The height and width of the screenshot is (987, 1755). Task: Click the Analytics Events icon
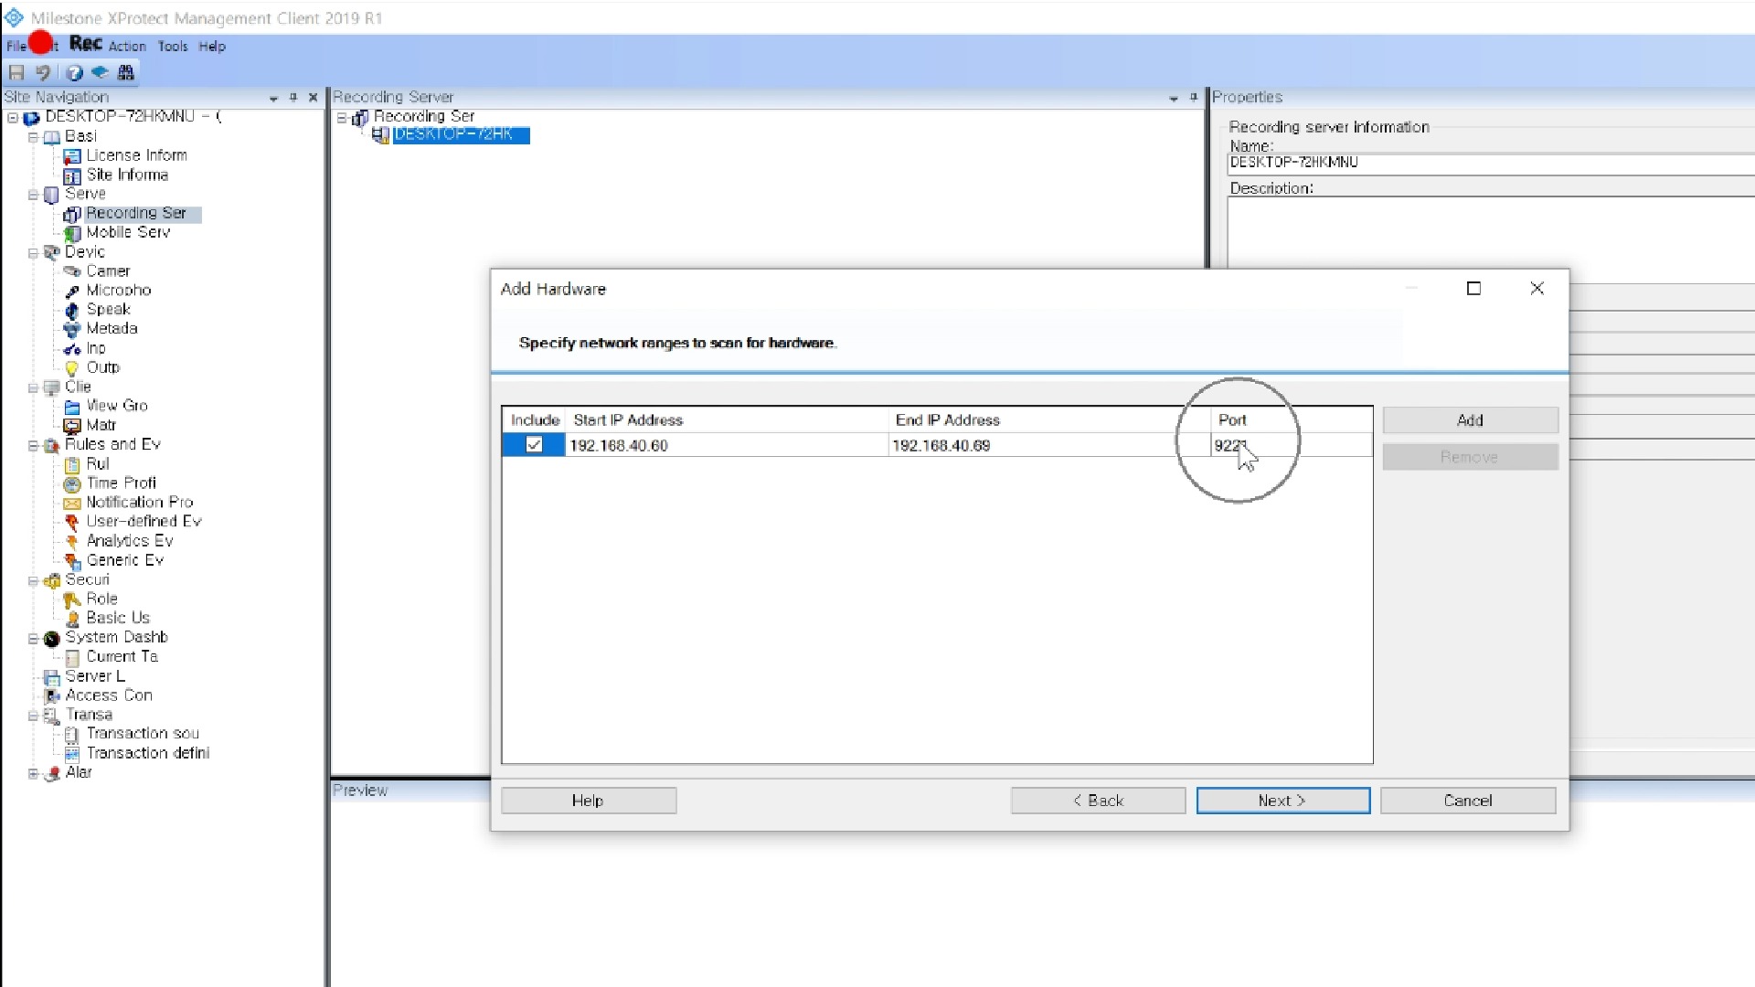(72, 541)
